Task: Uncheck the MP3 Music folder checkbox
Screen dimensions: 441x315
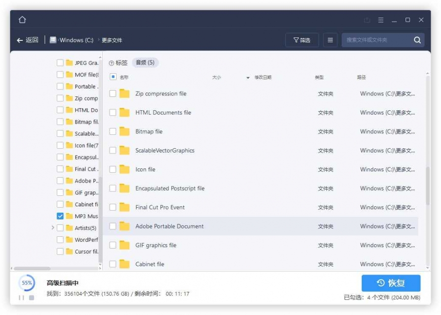Action: 60,216
